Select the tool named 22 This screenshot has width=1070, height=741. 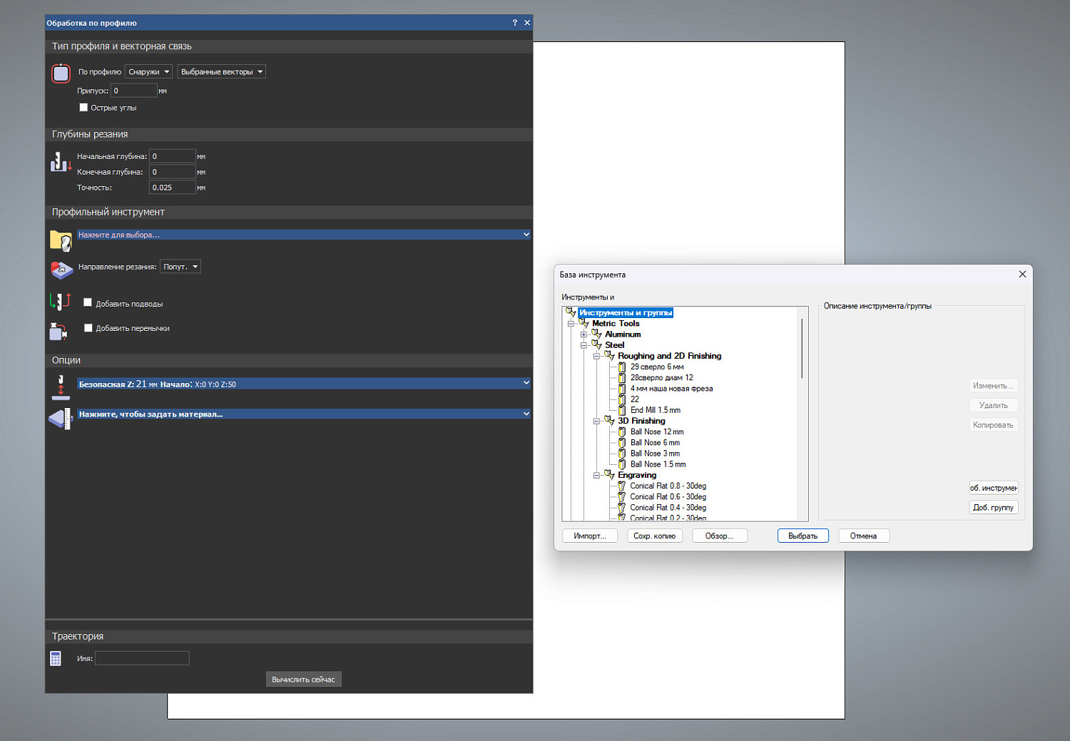point(635,399)
